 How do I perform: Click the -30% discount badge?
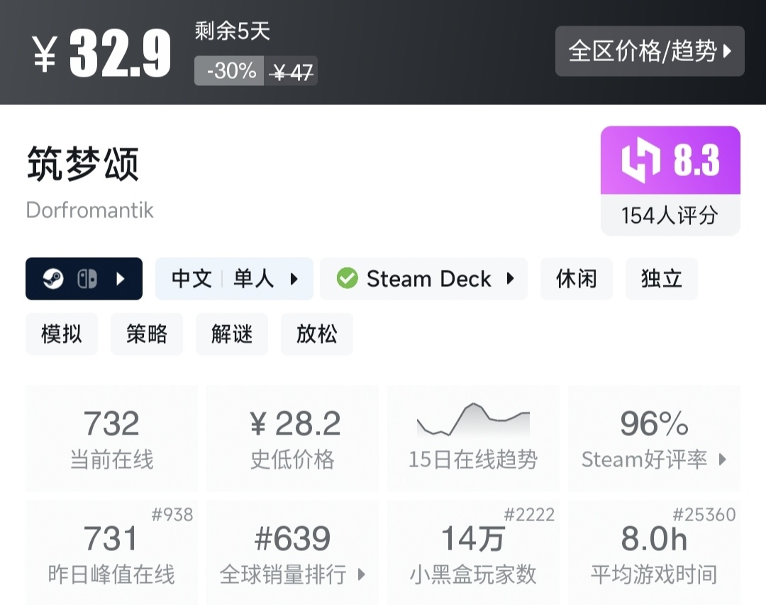point(229,71)
